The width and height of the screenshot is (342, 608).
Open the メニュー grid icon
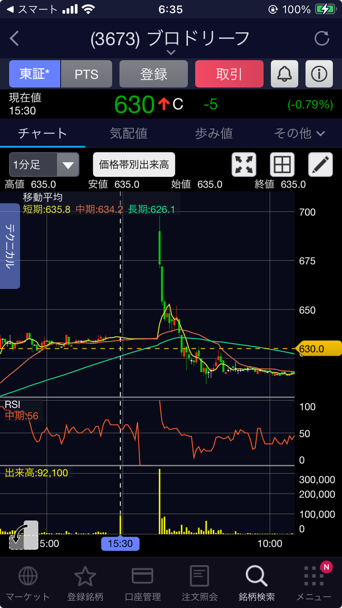click(x=314, y=577)
